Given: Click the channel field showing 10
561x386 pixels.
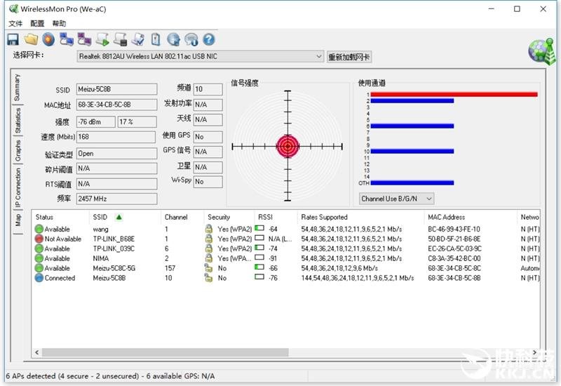Looking at the screenshot, I should click(x=208, y=89).
